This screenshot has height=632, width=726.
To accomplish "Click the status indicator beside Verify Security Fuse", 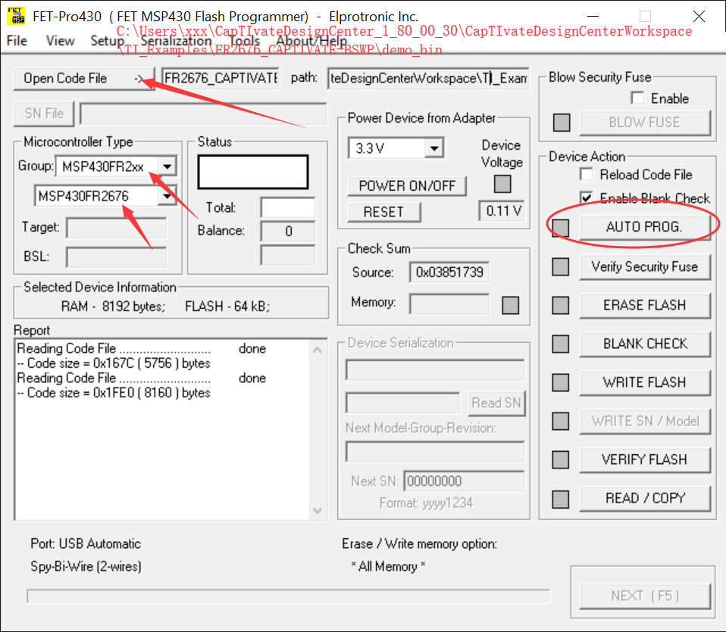I will [561, 266].
